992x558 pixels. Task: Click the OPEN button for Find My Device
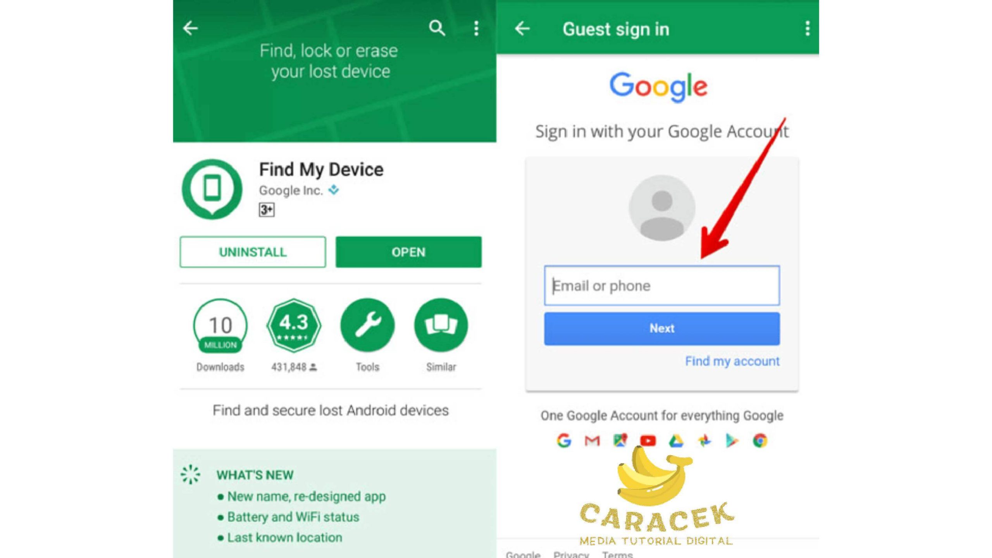[x=407, y=252]
